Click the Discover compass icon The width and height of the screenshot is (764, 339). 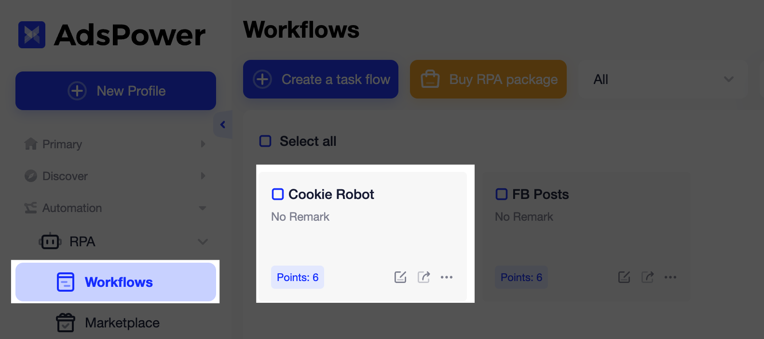[30, 176]
